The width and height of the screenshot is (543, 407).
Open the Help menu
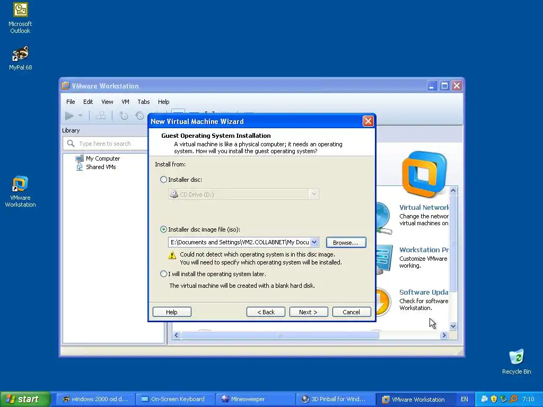163,102
